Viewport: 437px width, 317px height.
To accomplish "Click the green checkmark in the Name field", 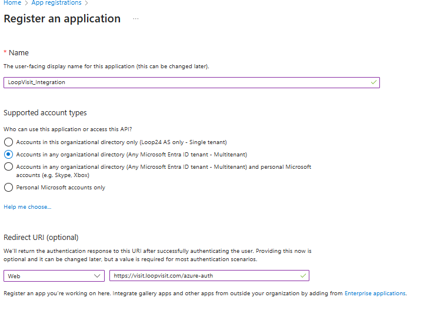I will point(373,82).
